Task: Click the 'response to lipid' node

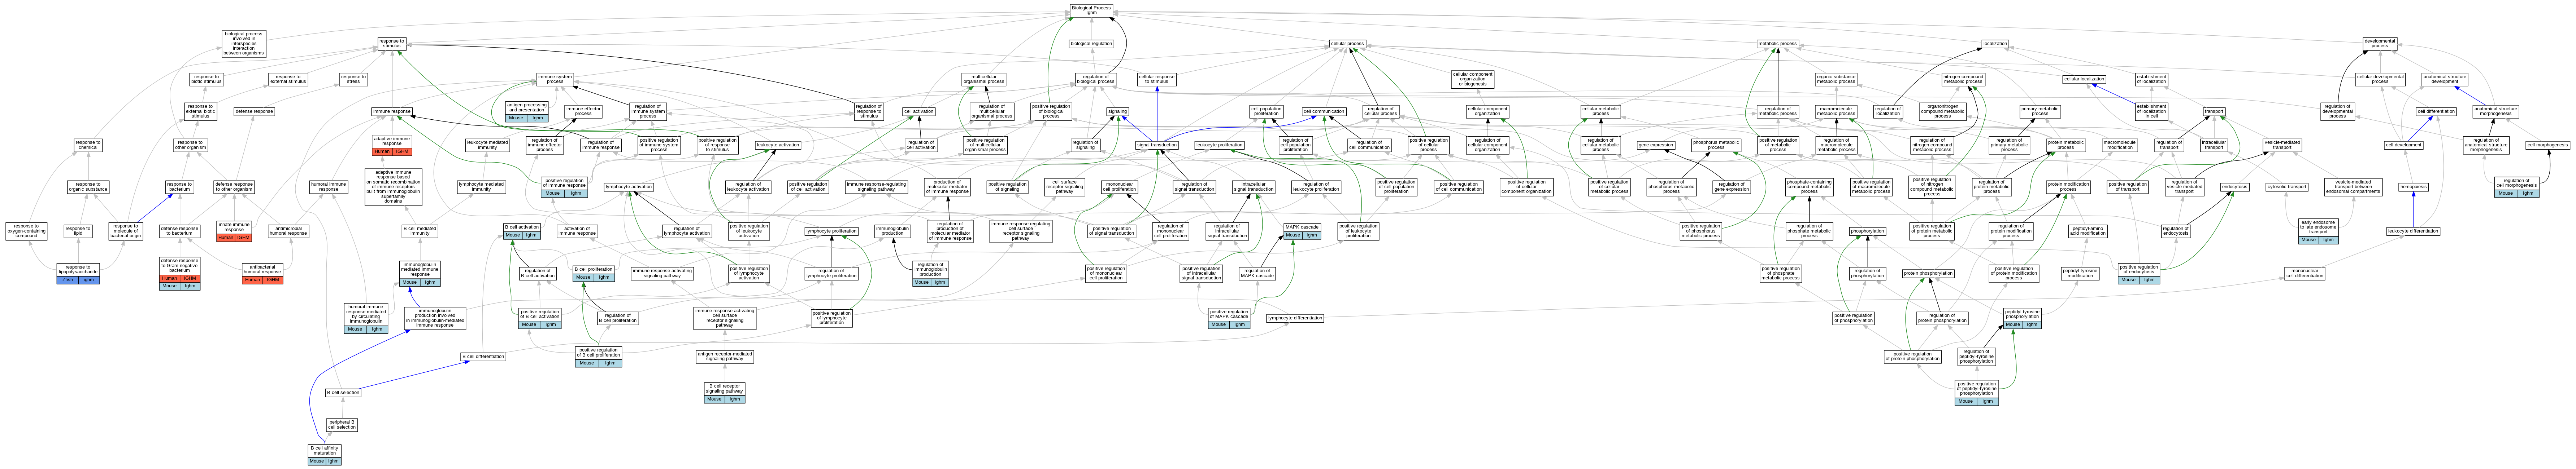Action: 78,231
